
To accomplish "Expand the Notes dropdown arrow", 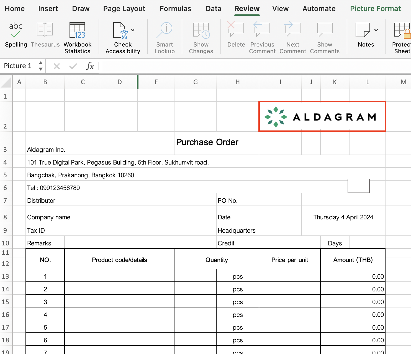I will 376,30.
